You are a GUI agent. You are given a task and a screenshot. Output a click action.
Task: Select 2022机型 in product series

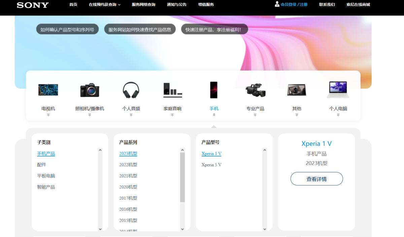pos(128,165)
